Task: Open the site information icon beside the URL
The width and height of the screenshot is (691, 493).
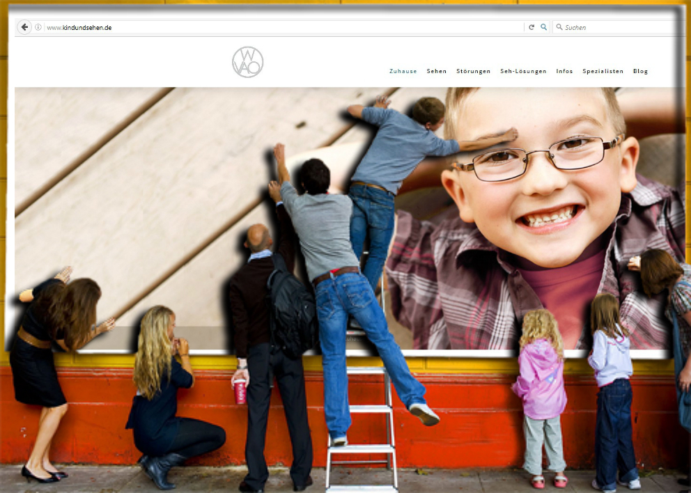Action: [38, 28]
